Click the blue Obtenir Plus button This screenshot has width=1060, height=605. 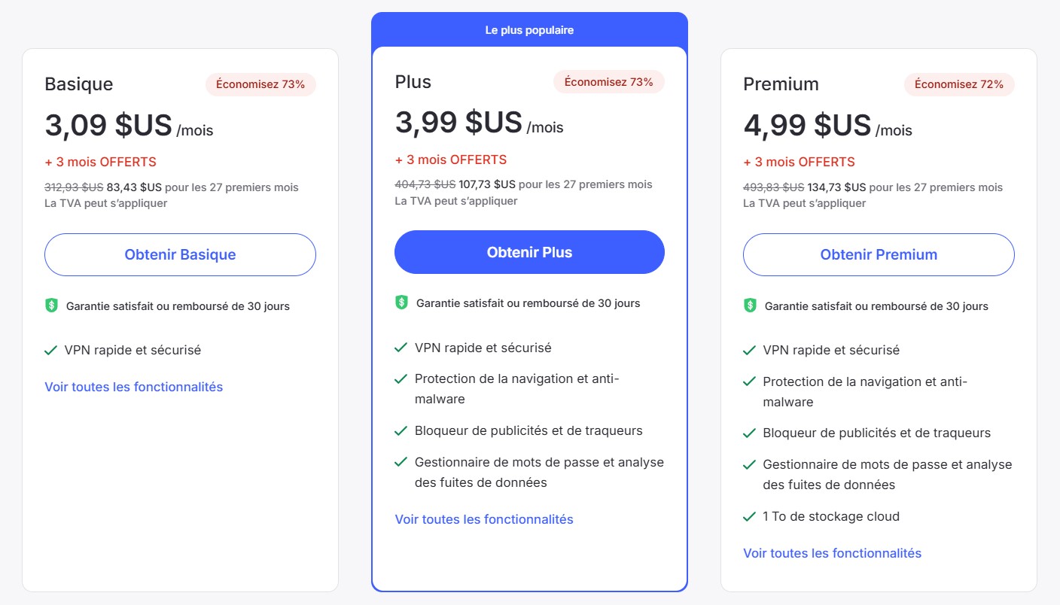click(529, 252)
